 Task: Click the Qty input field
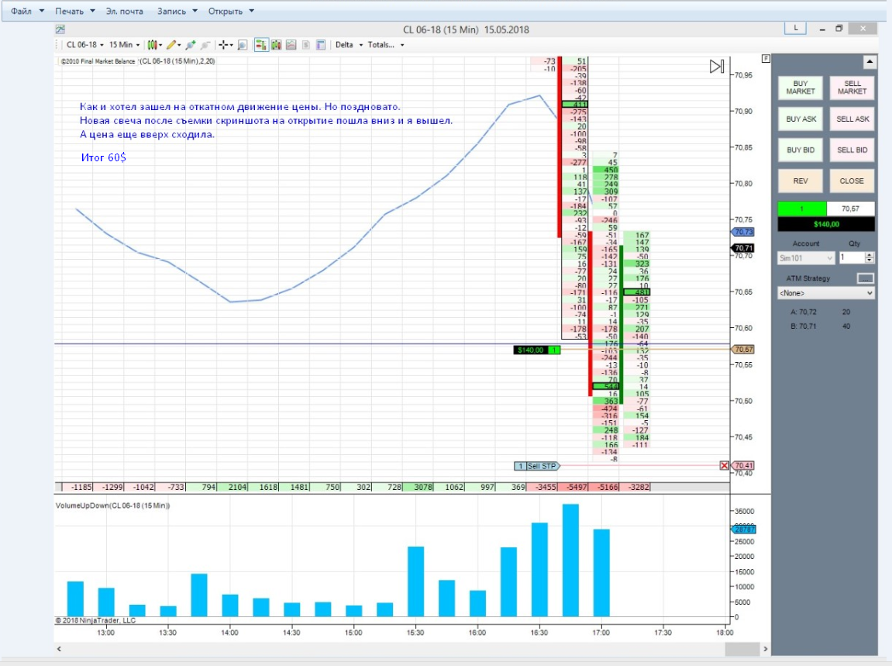click(x=852, y=258)
